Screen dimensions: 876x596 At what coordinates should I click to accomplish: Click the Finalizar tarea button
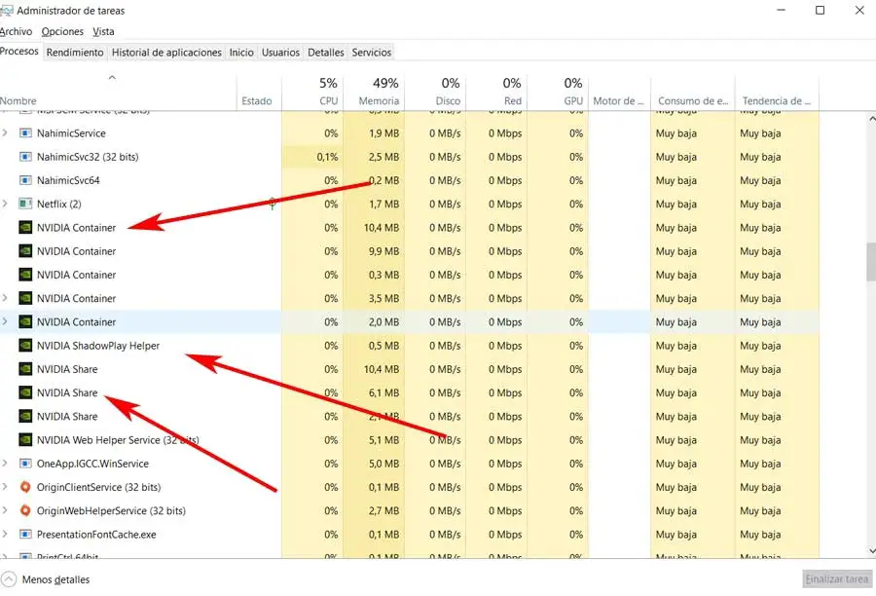pos(836,579)
